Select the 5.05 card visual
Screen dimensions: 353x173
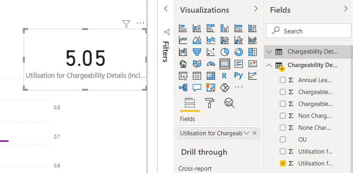point(85,60)
